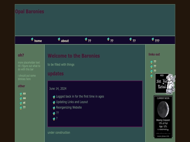The height and width of the screenshot is (142, 190).
Task: Click the Opal Baronies site title
Action: (30, 12)
